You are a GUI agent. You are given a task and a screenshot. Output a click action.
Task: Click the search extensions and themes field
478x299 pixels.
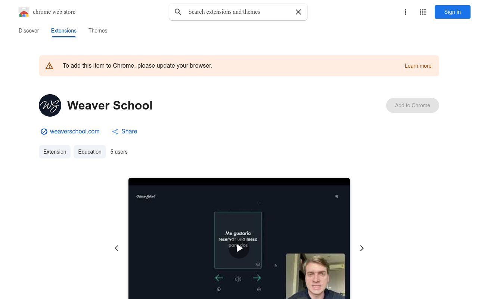coord(239,12)
